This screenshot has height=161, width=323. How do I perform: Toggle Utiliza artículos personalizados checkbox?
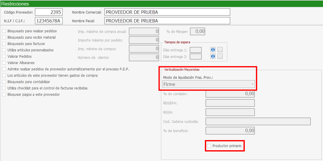click(4, 50)
